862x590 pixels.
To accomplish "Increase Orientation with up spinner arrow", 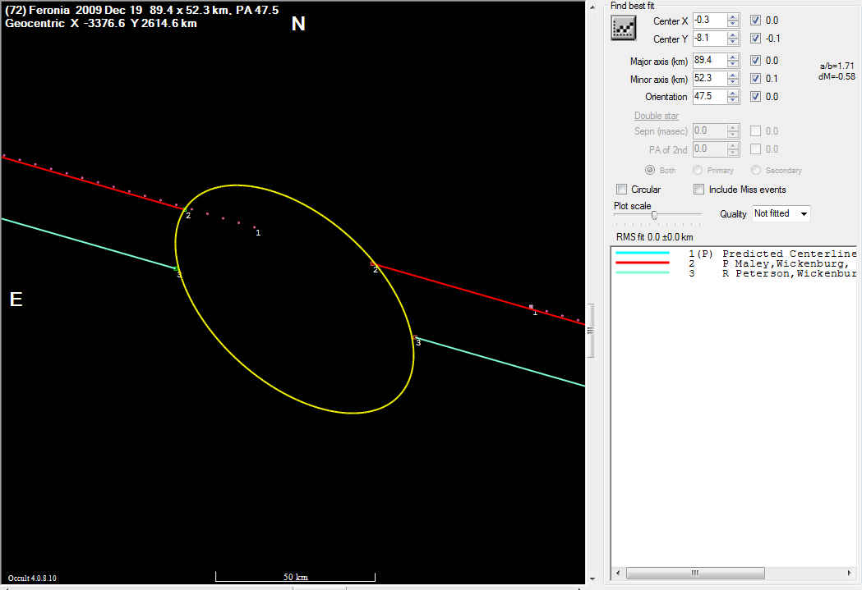I will click(733, 94).
